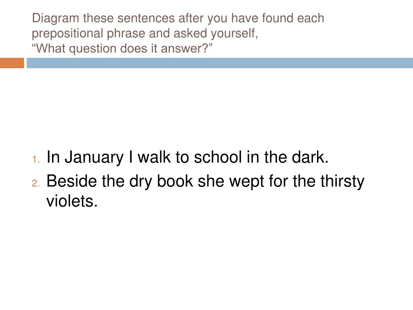Click the word 'Beside' in sentence two

click(72, 181)
